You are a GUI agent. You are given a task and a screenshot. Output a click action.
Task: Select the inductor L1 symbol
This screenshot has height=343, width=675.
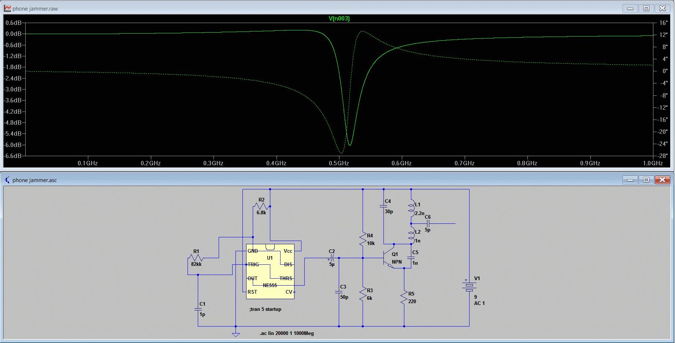411,208
